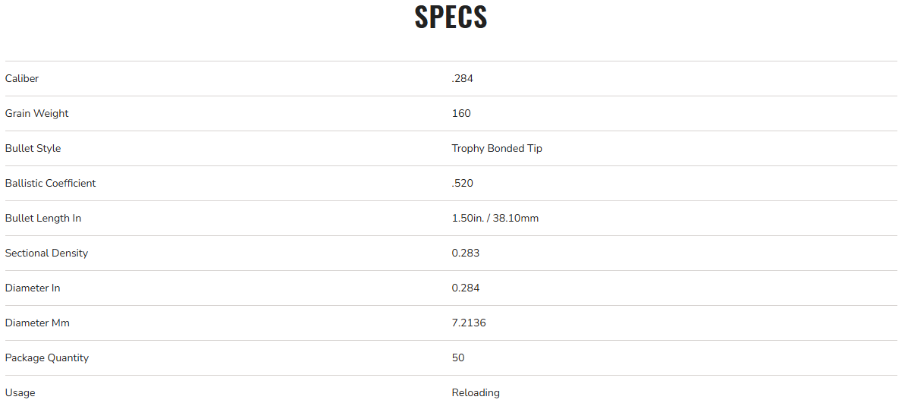
Task: Click the 50 package quantity value
Action: (x=458, y=358)
